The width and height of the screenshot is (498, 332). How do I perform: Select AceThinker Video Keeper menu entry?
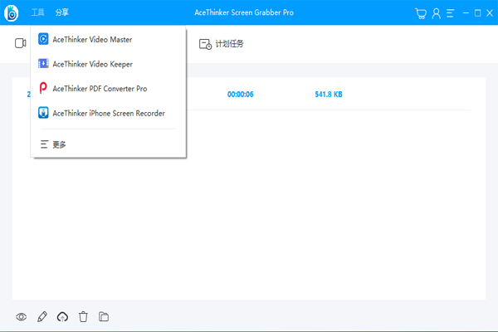pyautogui.click(x=108, y=64)
